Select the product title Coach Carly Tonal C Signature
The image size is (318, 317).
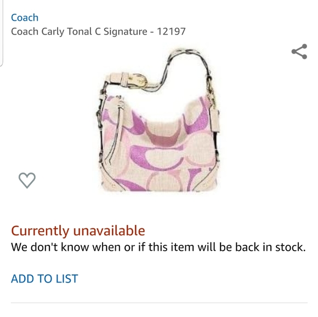[x=79, y=31]
